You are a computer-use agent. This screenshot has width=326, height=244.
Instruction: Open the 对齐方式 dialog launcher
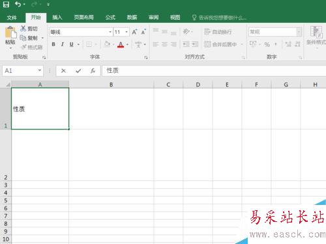click(x=243, y=57)
